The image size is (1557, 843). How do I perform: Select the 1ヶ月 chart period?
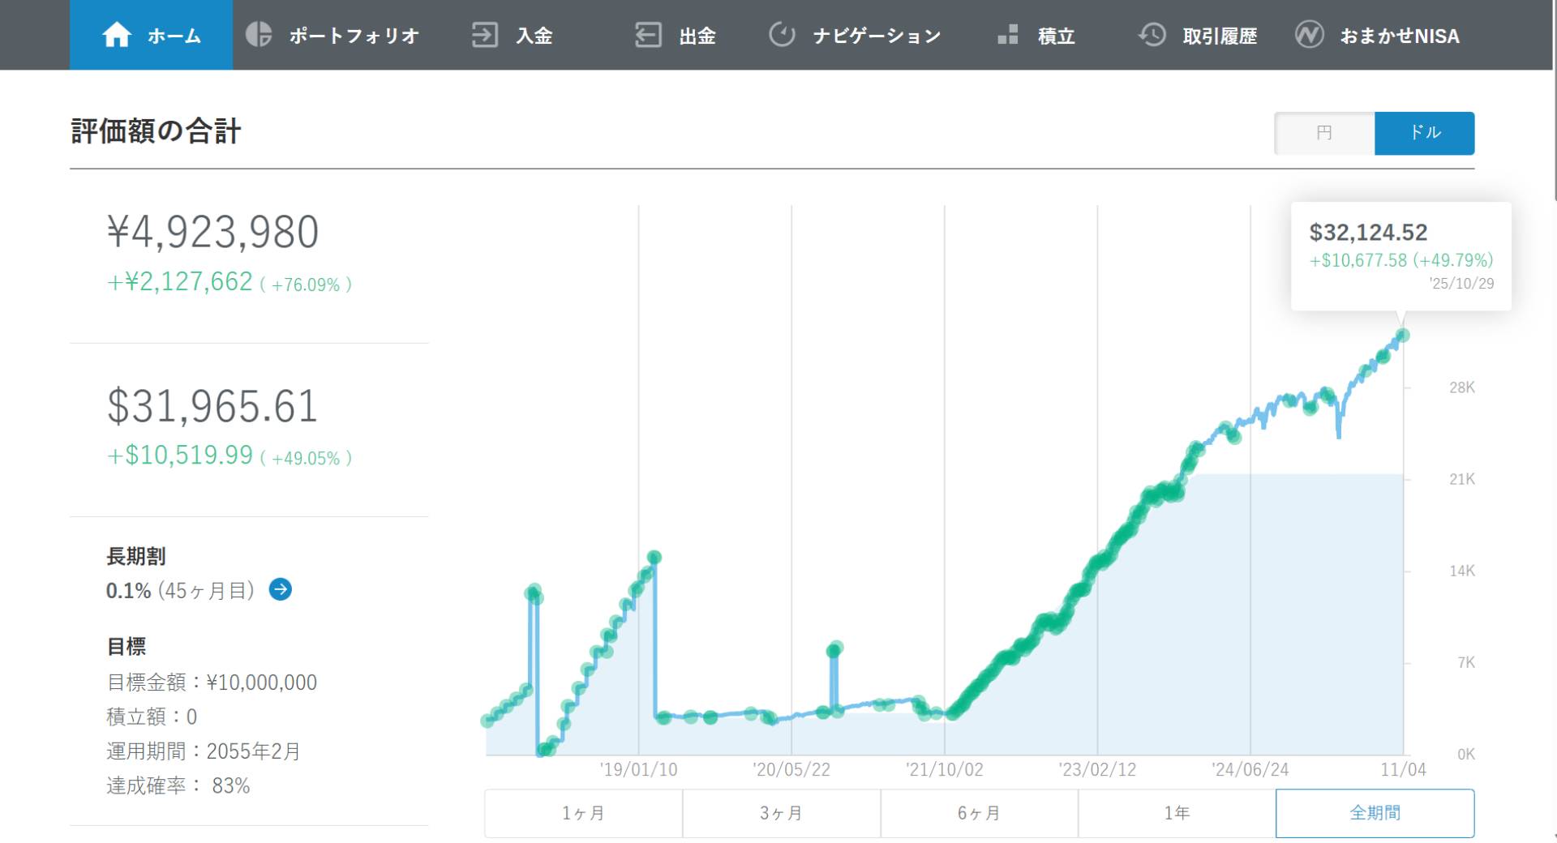583,813
